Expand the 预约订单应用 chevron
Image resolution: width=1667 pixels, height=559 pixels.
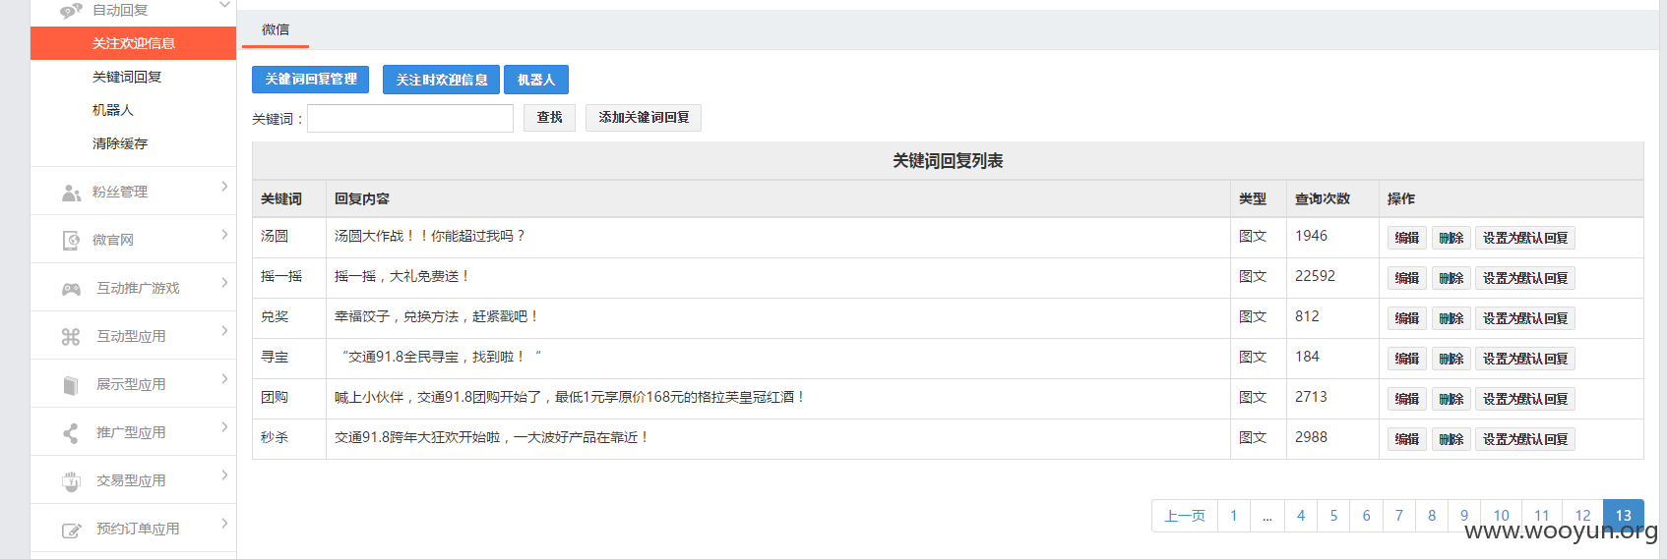click(224, 524)
